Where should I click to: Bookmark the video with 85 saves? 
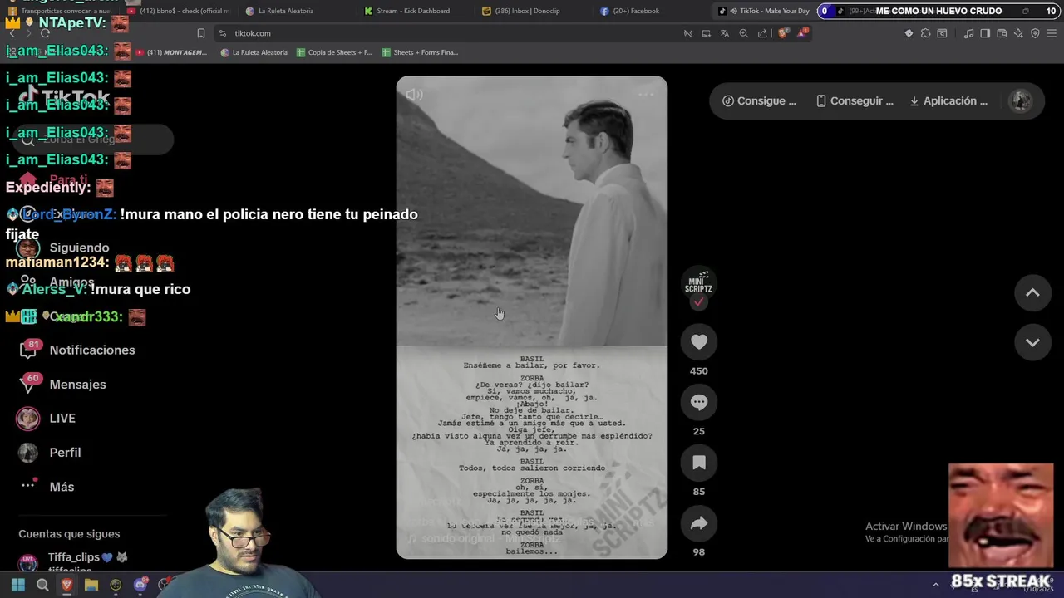pyautogui.click(x=699, y=463)
